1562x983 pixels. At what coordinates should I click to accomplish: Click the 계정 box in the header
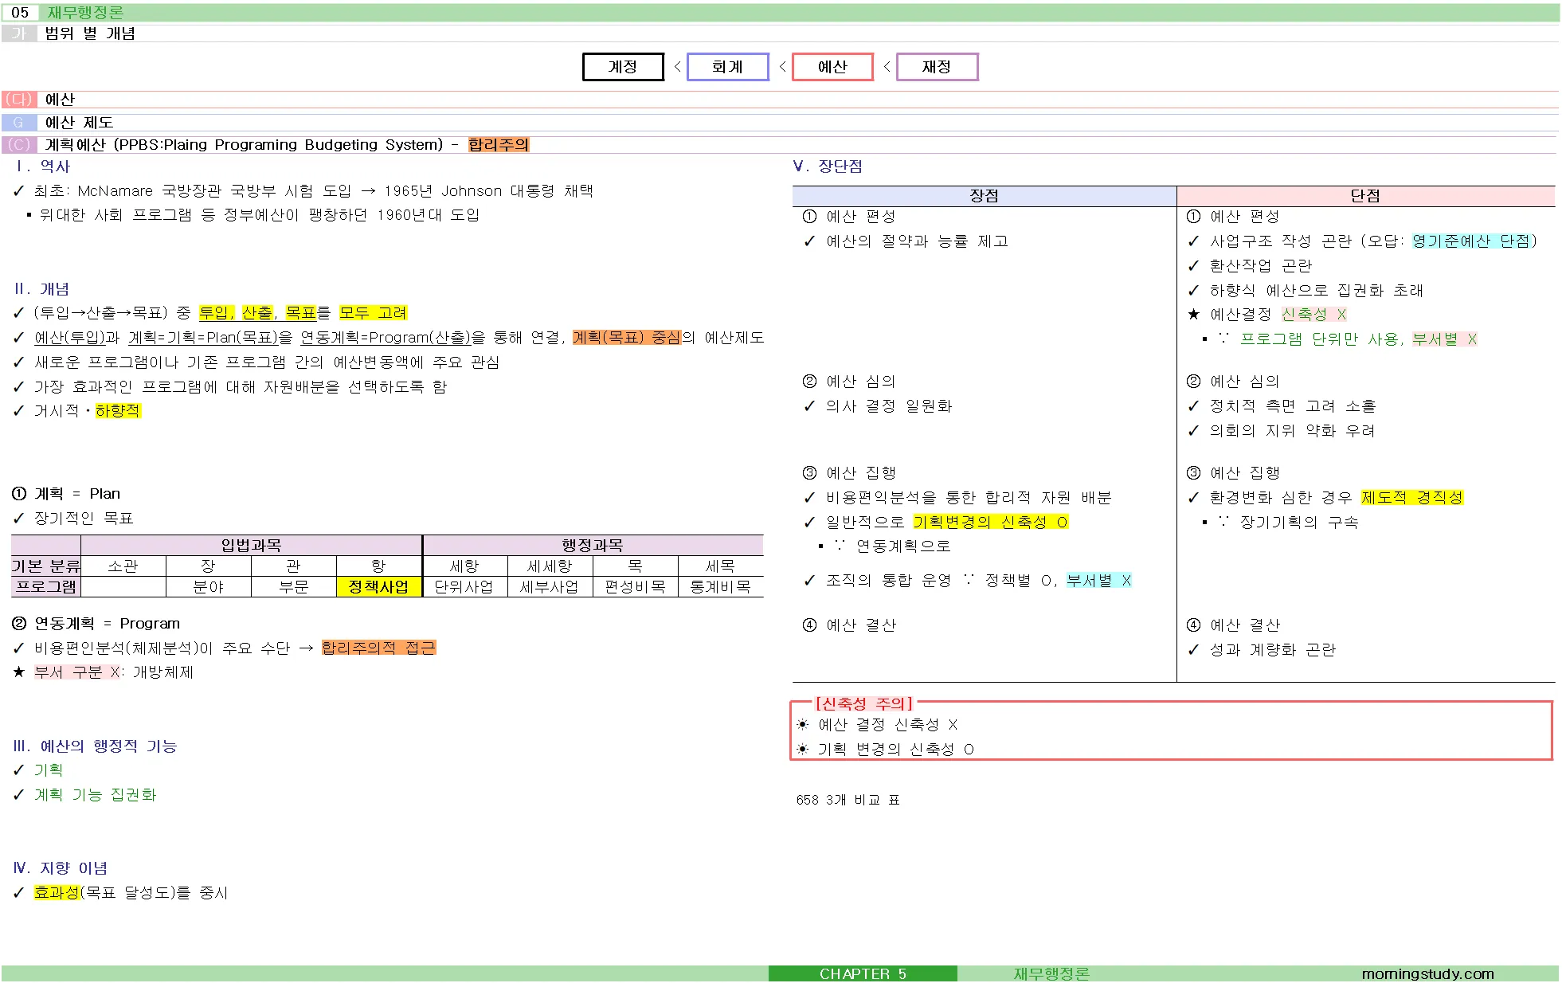(x=623, y=67)
